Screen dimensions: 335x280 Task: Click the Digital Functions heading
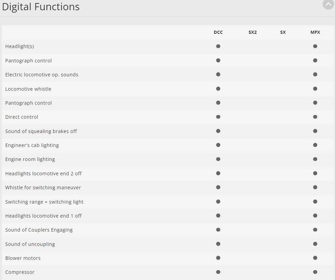click(41, 7)
